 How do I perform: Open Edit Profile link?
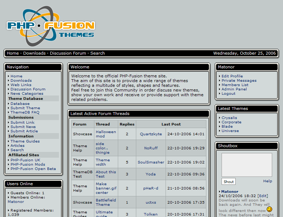pos(232,76)
